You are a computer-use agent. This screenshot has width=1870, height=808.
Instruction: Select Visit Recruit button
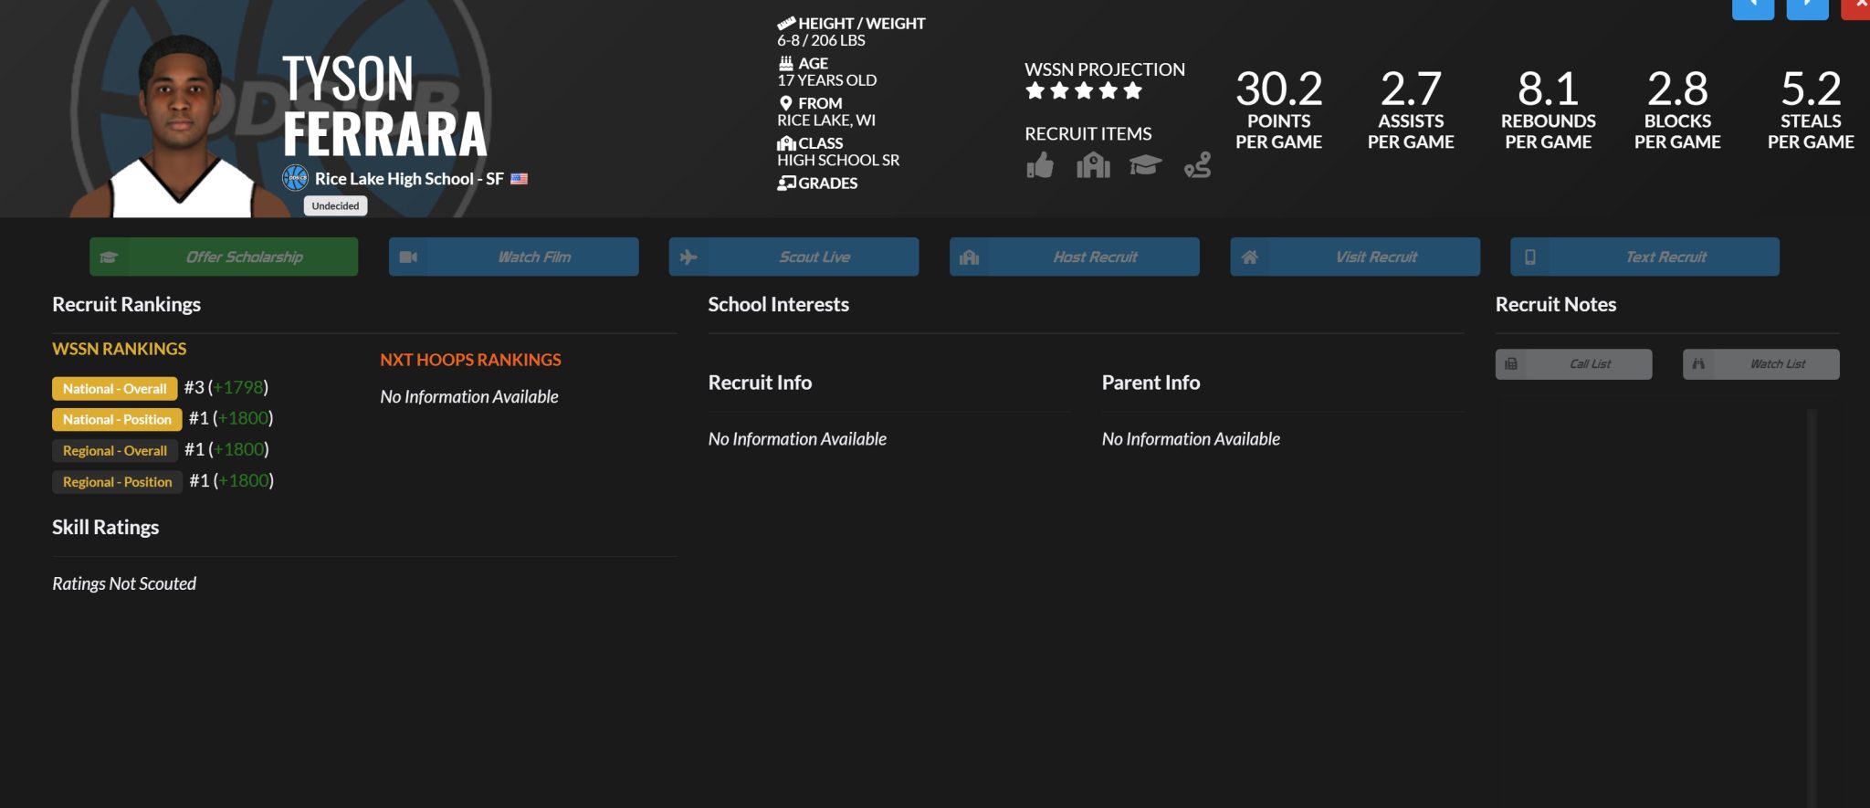[x=1354, y=257]
